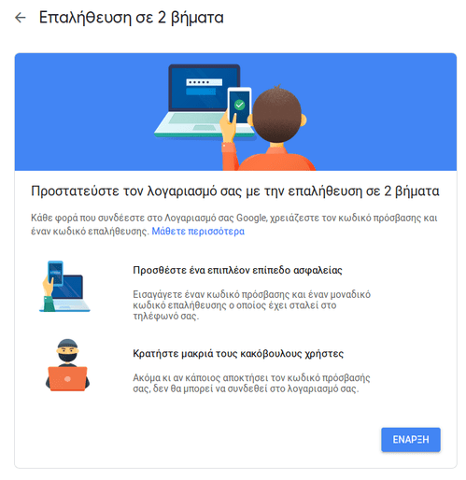The width and height of the screenshot is (466, 480).
Task: Click the phone and laptop security icon
Action: 64,287
